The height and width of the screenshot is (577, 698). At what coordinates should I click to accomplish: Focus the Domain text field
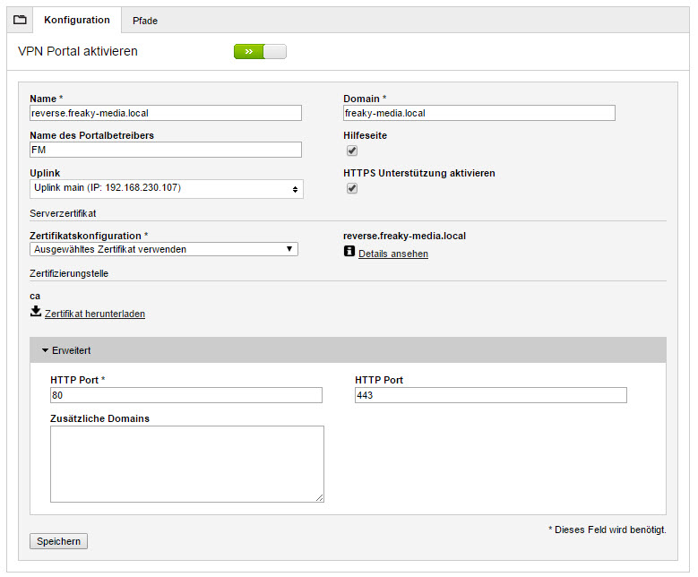[479, 113]
